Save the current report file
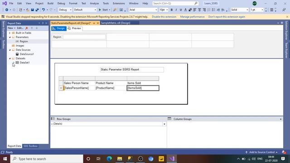290x163 pixels. 32,10
